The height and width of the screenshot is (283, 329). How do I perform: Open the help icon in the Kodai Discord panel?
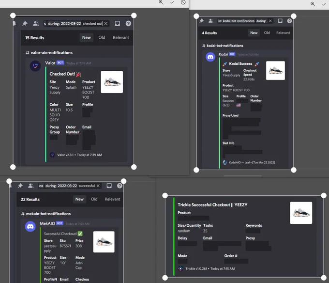tap(289, 21)
